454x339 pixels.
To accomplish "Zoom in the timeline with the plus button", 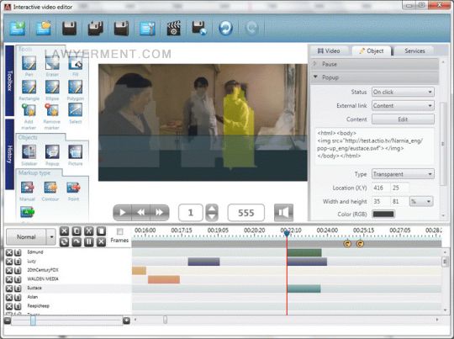I will click(x=126, y=320).
